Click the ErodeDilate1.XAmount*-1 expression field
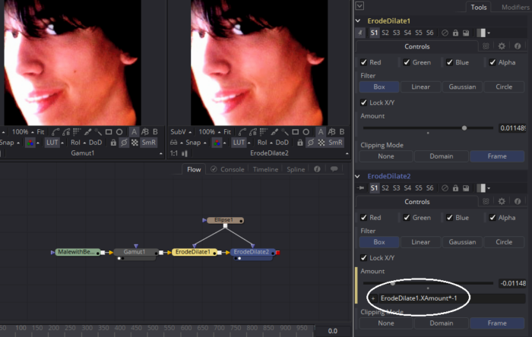The image size is (532, 337). click(452, 298)
